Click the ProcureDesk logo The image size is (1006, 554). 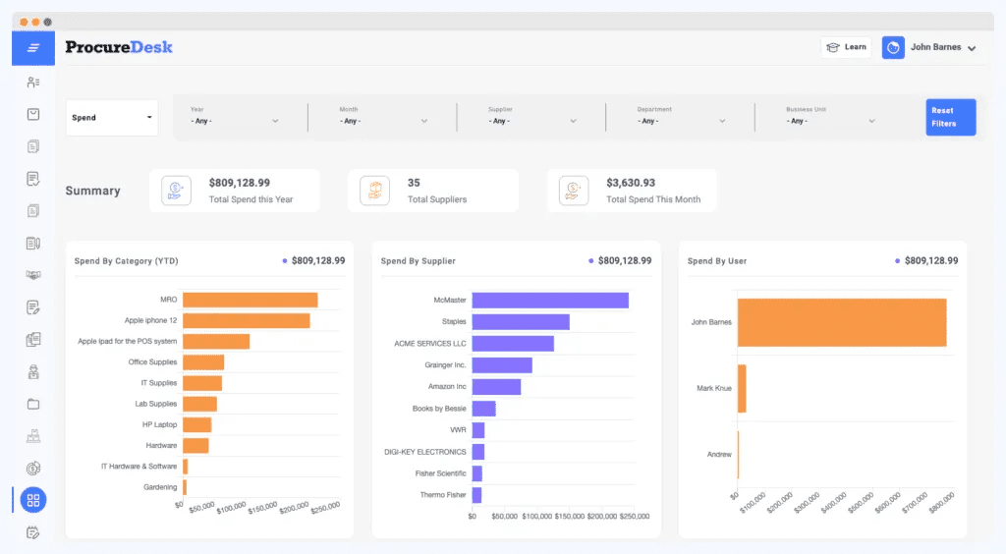tap(119, 47)
